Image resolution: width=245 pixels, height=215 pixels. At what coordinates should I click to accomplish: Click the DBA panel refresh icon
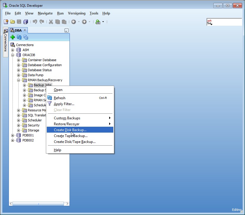click(19, 37)
